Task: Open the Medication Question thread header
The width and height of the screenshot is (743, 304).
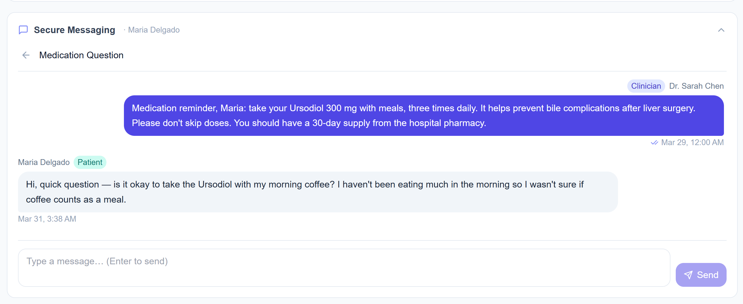Action: 81,55
